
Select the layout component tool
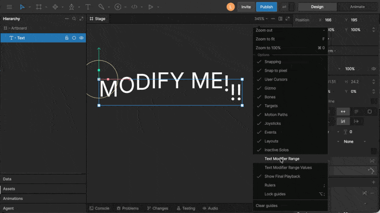tap(55, 7)
